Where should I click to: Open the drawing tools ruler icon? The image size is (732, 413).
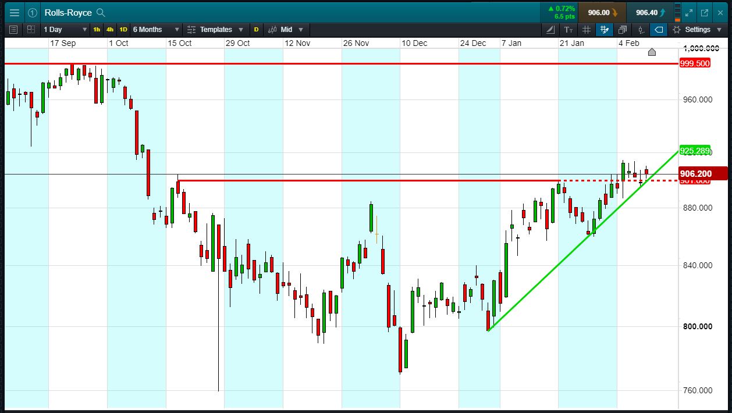coord(550,30)
